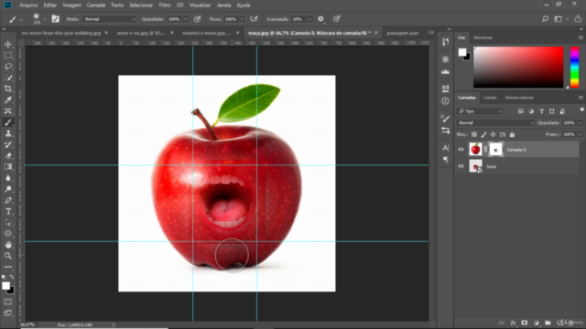Select the Horizontal Type tool
Viewport: 586px width, 329px height.
[x=8, y=211]
